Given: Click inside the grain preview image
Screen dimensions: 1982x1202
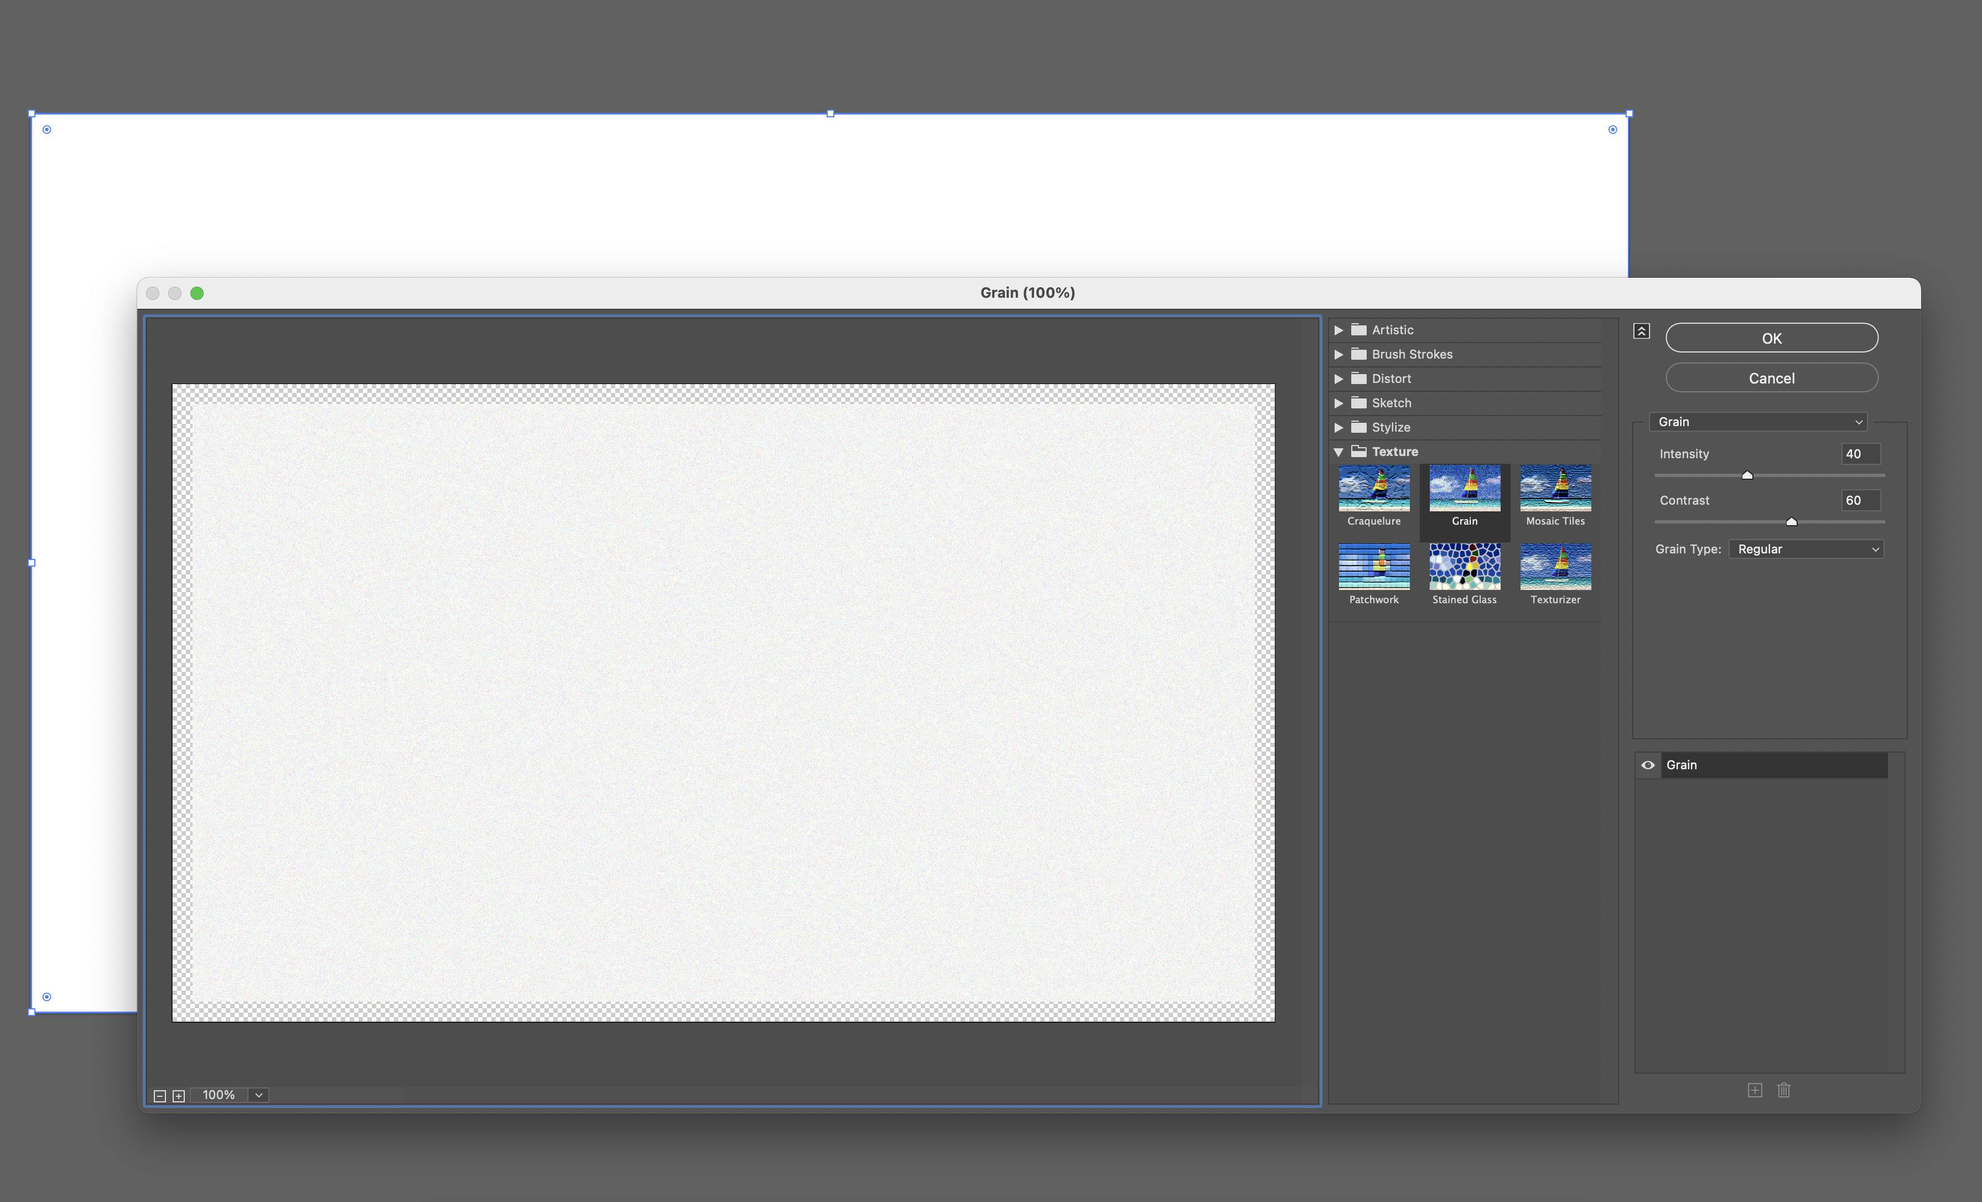Looking at the screenshot, I should tap(723, 702).
